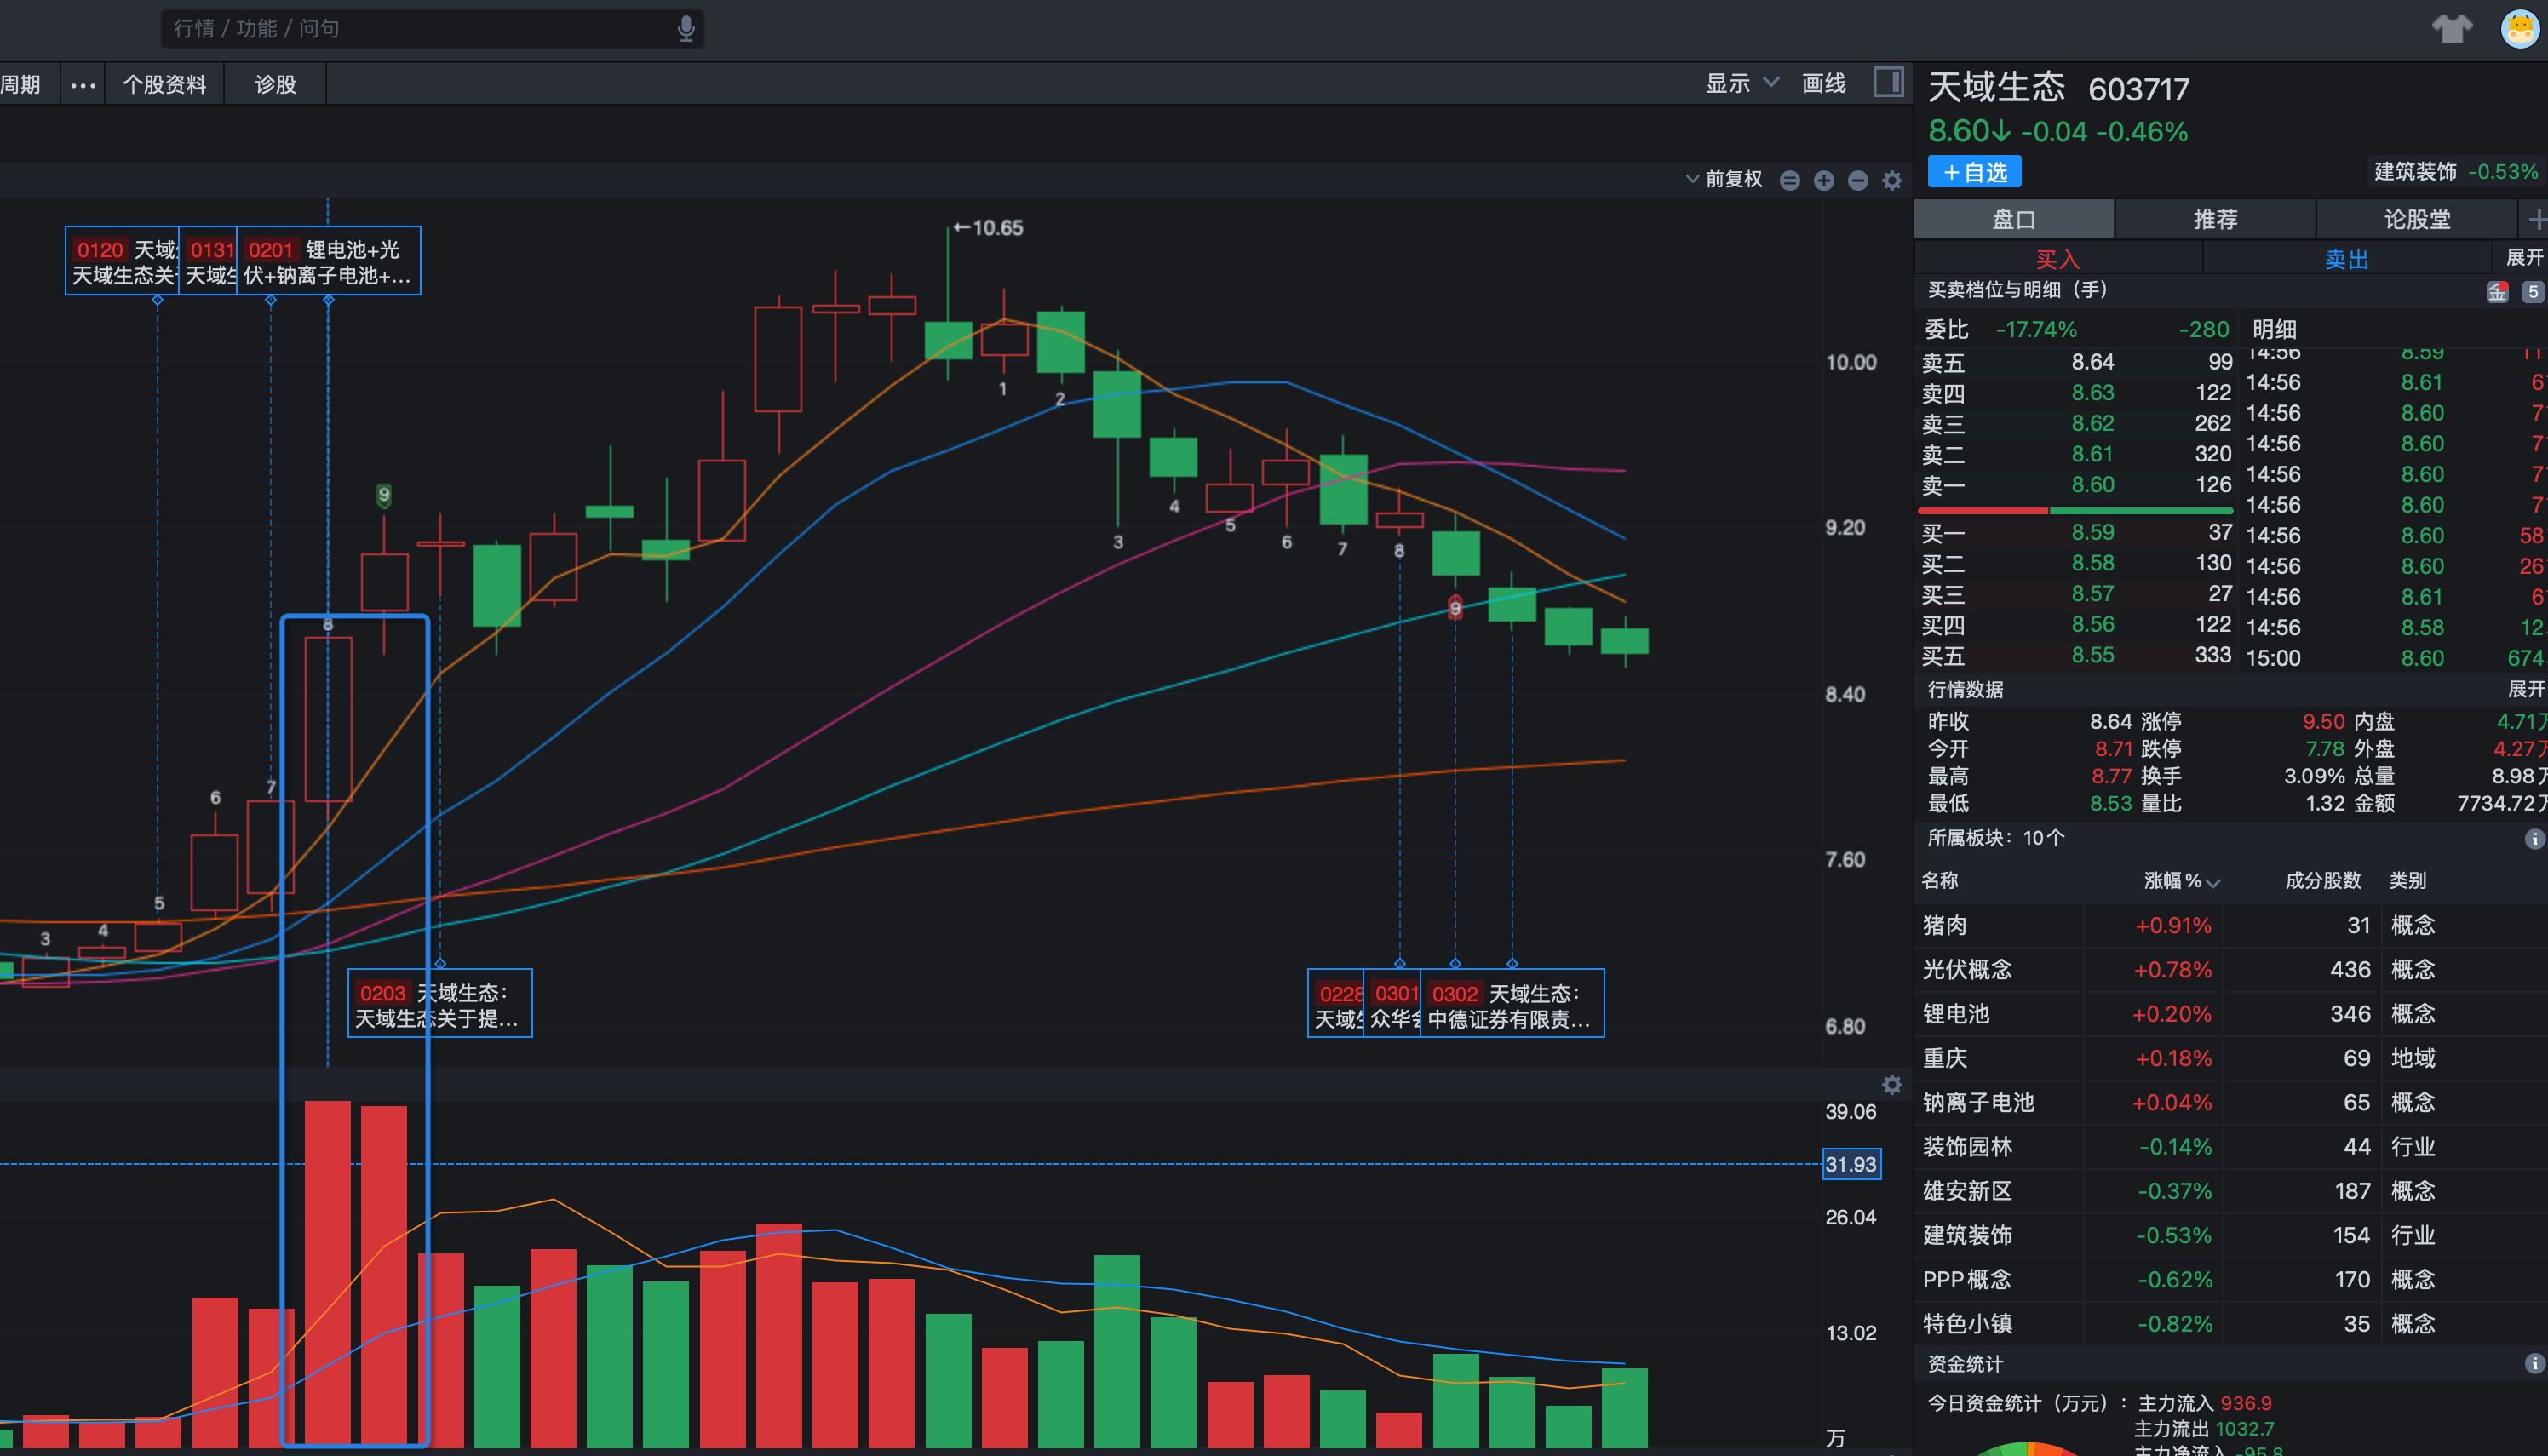Open the skin theme shirt icon
Image resolution: width=2548 pixels, height=1456 pixels.
click(2451, 28)
